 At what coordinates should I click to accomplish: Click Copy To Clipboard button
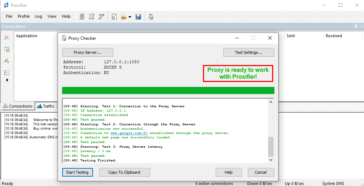click(124, 172)
